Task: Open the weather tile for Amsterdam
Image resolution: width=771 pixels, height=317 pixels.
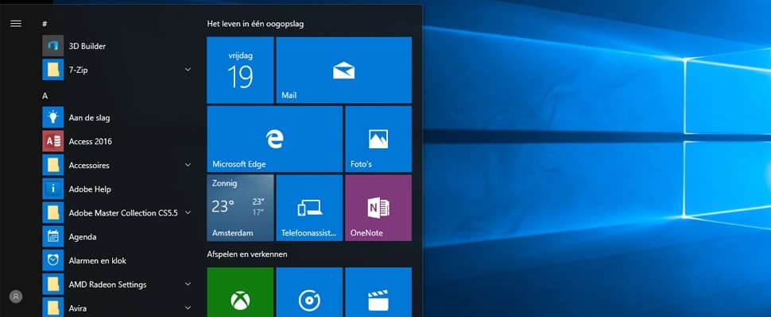Action: coord(240,208)
